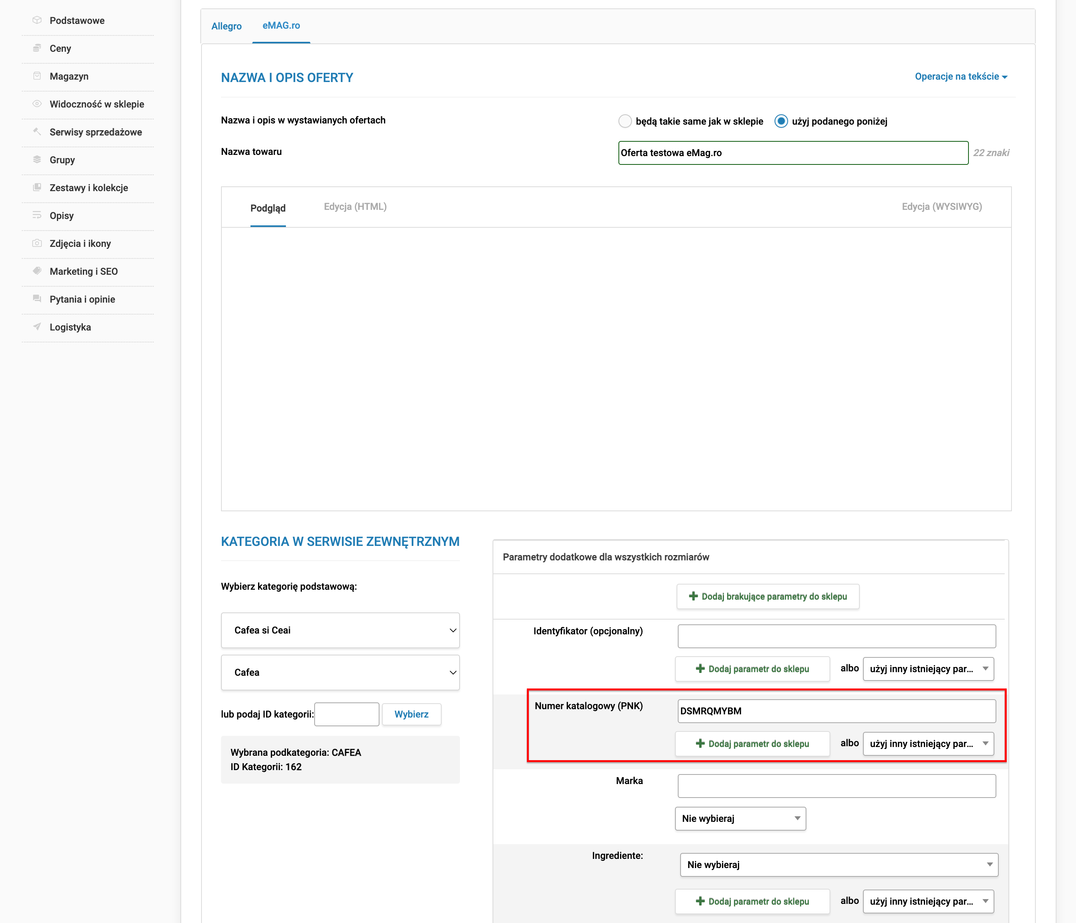This screenshot has width=1076, height=923.
Task: Switch to Edycja (HTML) tab
Action: 355,207
